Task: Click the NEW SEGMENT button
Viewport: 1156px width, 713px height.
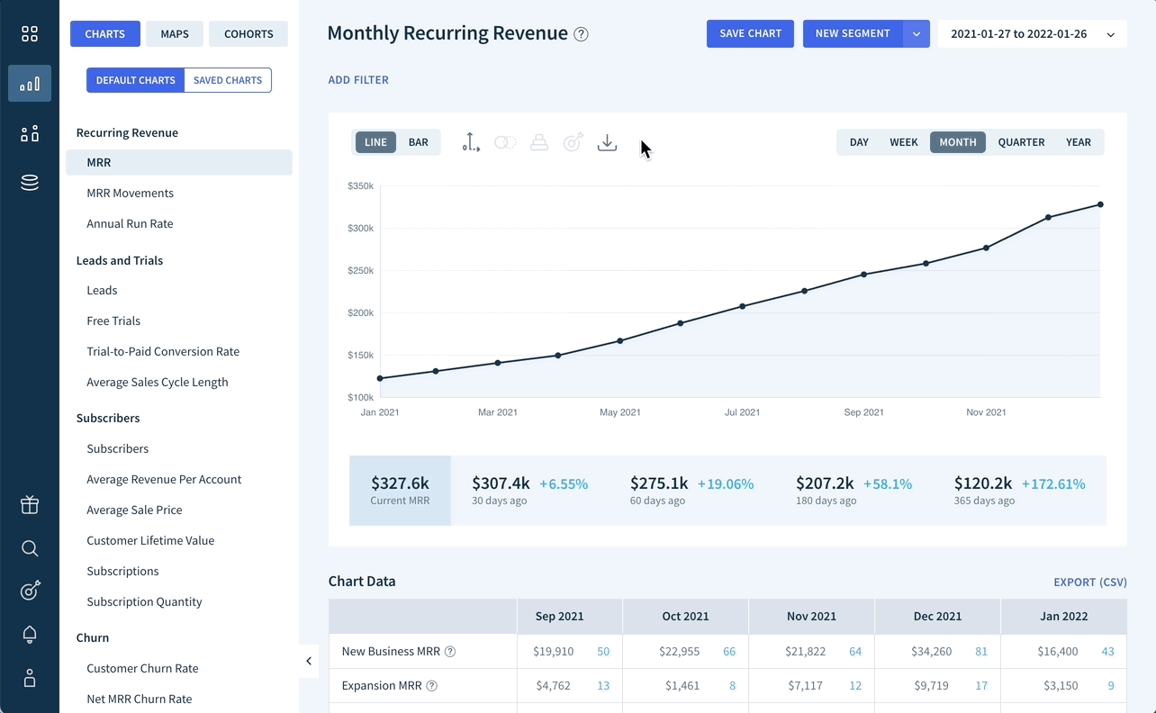Action: point(853,34)
